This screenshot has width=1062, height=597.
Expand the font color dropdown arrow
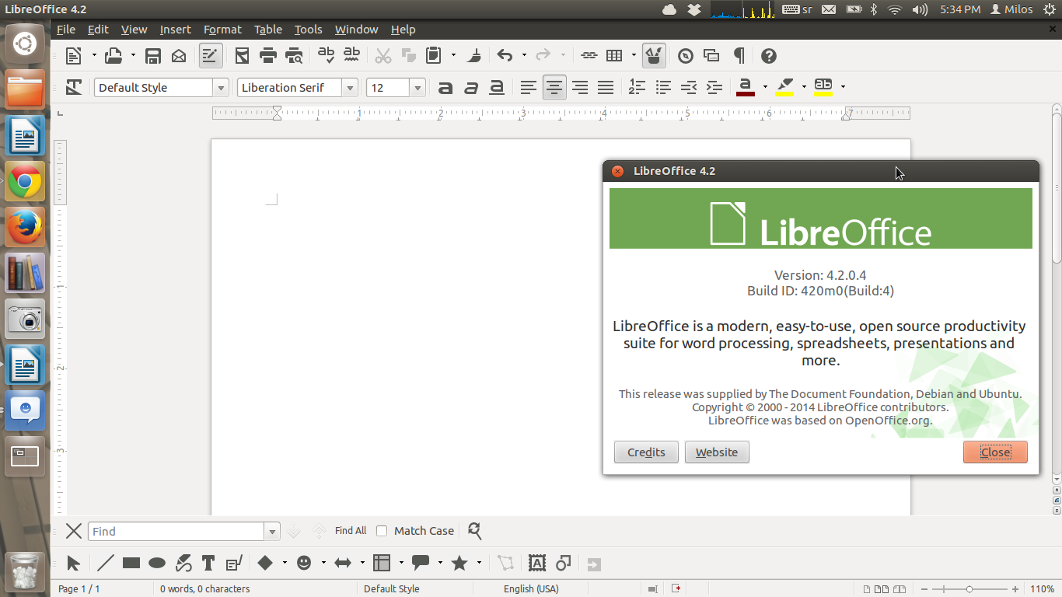pyautogui.click(x=765, y=87)
